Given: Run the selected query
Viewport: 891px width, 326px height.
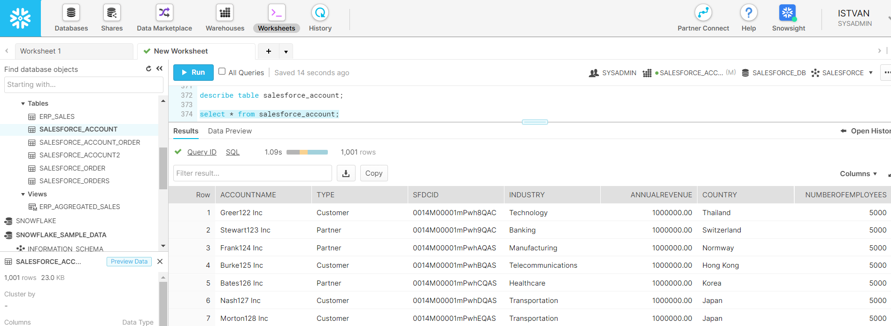Looking at the screenshot, I should 194,72.
